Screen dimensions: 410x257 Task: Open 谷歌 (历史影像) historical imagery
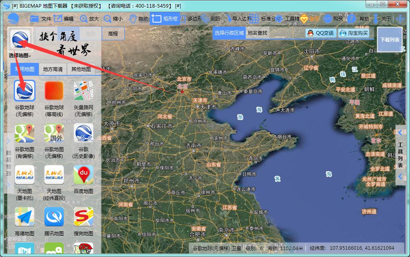tap(83, 133)
